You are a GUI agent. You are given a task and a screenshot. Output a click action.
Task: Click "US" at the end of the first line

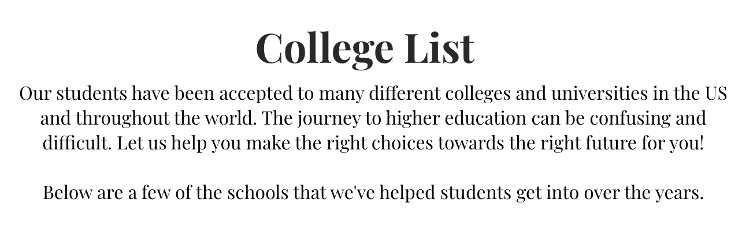point(714,93)
